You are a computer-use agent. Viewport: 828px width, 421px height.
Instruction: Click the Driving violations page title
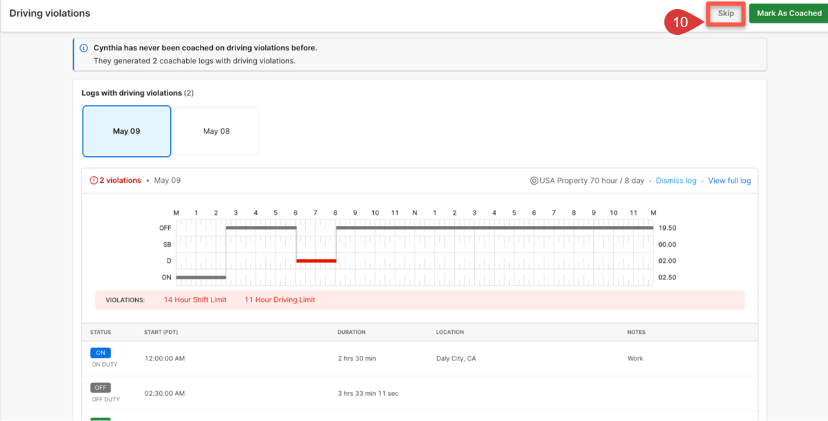click(x=50, y=13)
